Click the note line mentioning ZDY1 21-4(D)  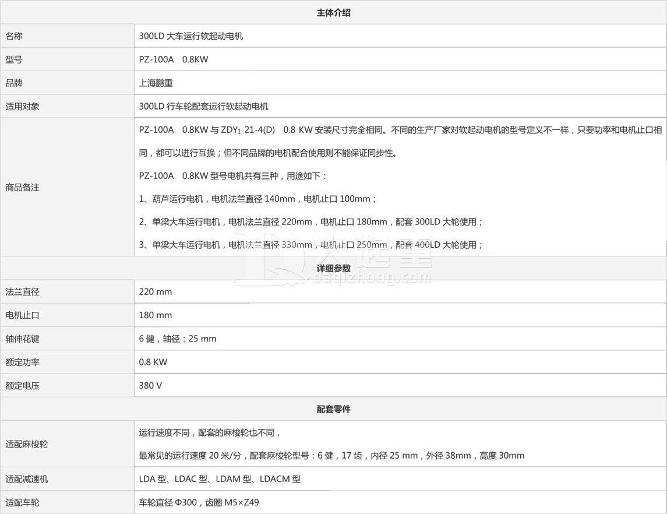pos(400,130)
